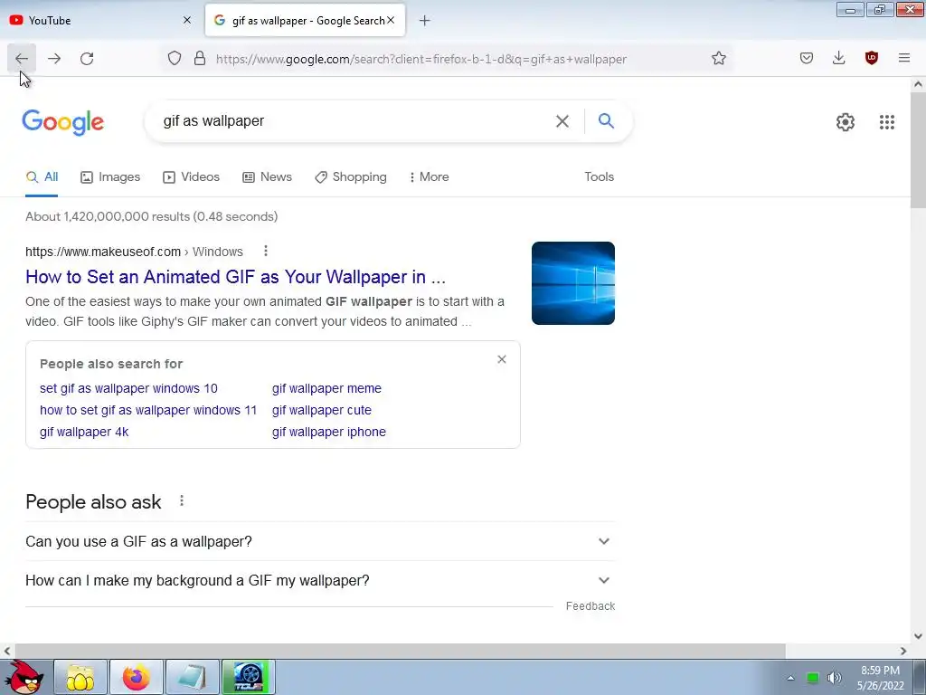Search how to set gif windows 11
The image size is (926, 695).
(148, 410)
